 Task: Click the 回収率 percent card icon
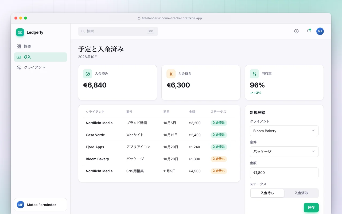click(x=254, y=74)
